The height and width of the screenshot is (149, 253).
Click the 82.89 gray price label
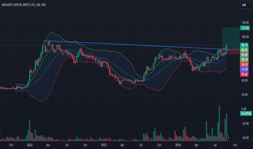244,55
